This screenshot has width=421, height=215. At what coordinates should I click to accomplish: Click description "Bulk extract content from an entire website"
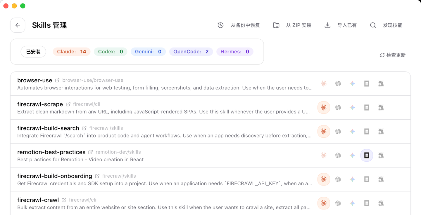164,207
